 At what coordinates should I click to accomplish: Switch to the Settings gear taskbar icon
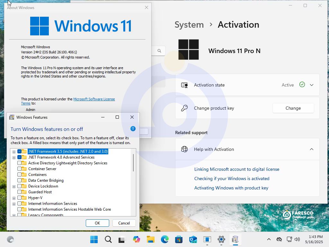tap(221, 239)
